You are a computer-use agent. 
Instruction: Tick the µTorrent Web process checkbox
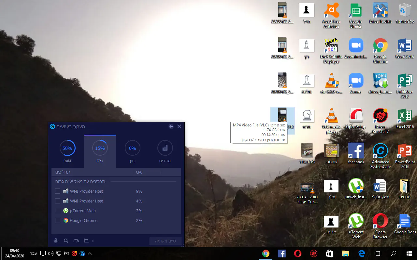58,211
